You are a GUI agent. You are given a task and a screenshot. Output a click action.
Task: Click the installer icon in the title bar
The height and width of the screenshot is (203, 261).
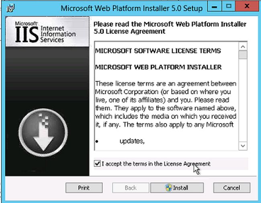(x=11, y=8)
